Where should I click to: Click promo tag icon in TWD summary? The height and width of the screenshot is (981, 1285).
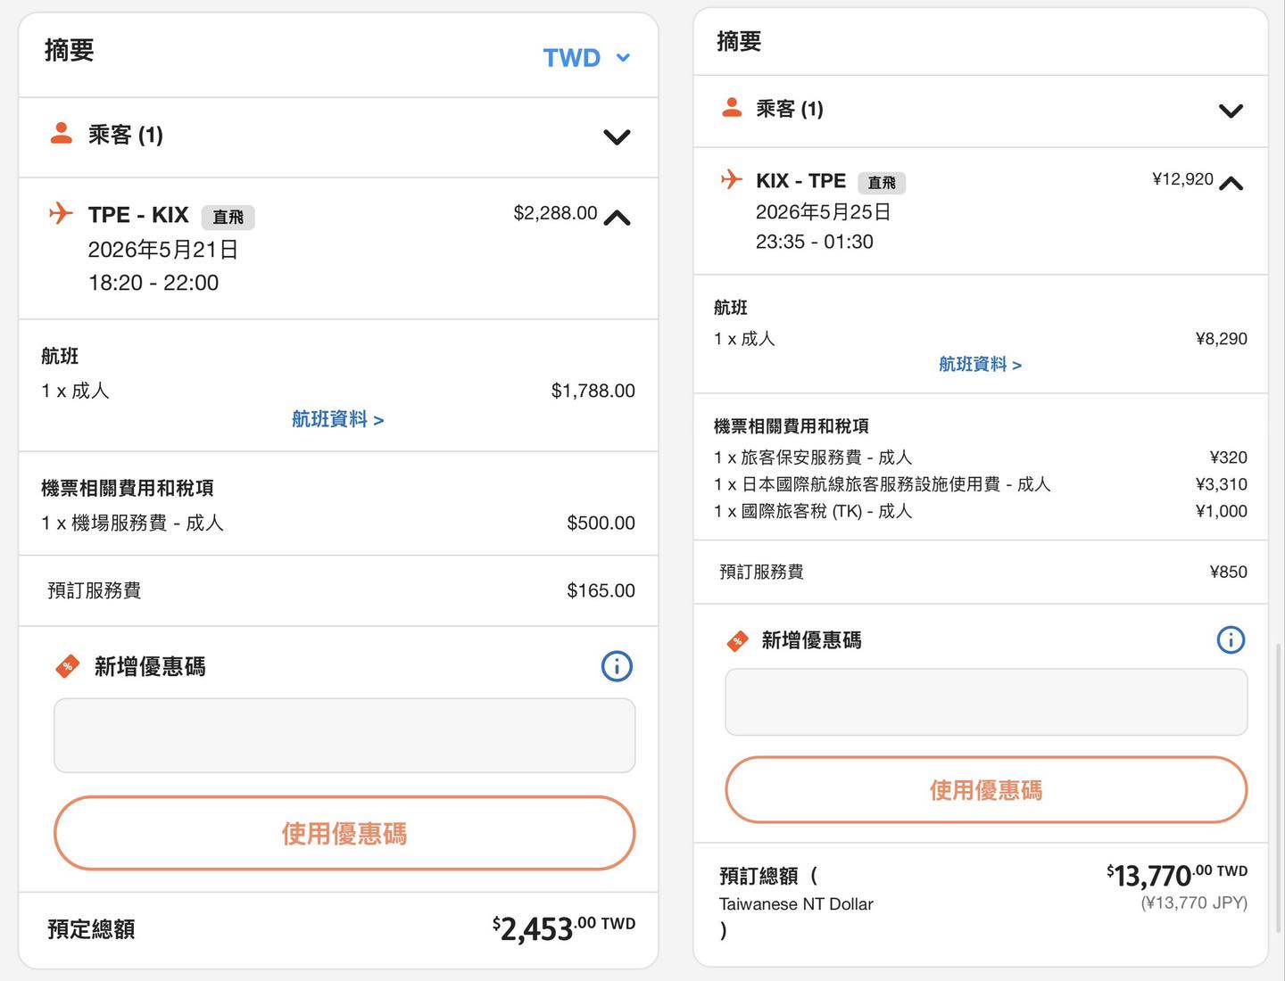click(68, 666)
